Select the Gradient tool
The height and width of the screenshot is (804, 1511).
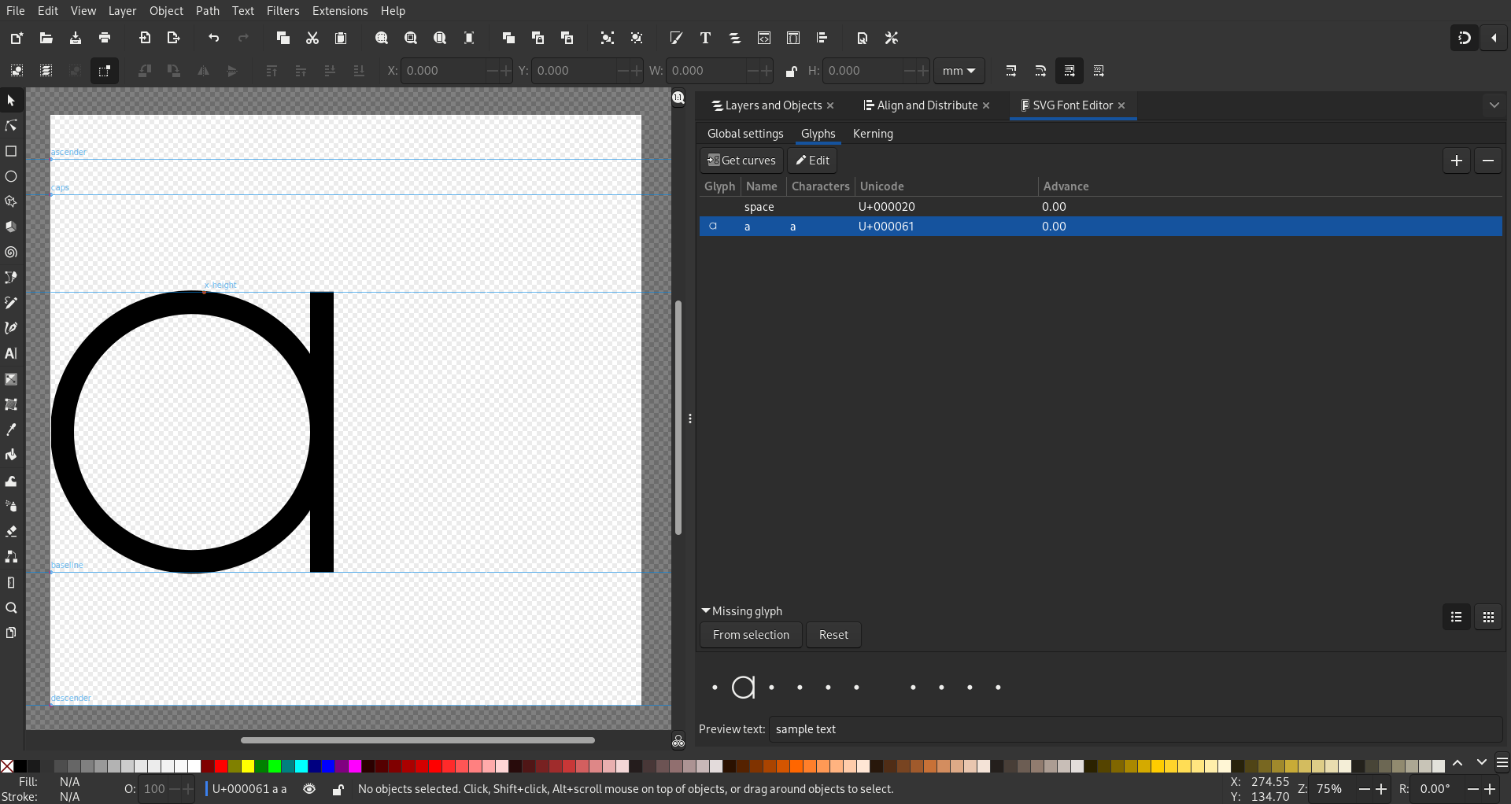[x=11, y=379]
